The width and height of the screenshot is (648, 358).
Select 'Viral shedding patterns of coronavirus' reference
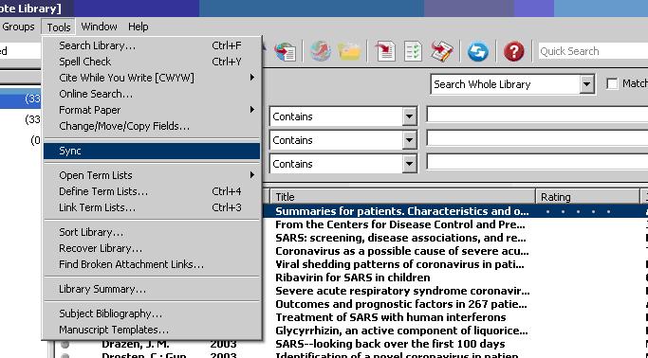click(399, 264)
